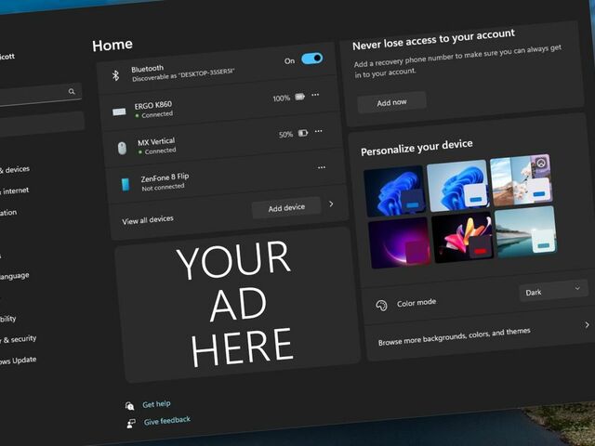This screenshot has width=595, height=446.
Task: Toggle the Bluetooth switch off
Action: tap(312, 59)
